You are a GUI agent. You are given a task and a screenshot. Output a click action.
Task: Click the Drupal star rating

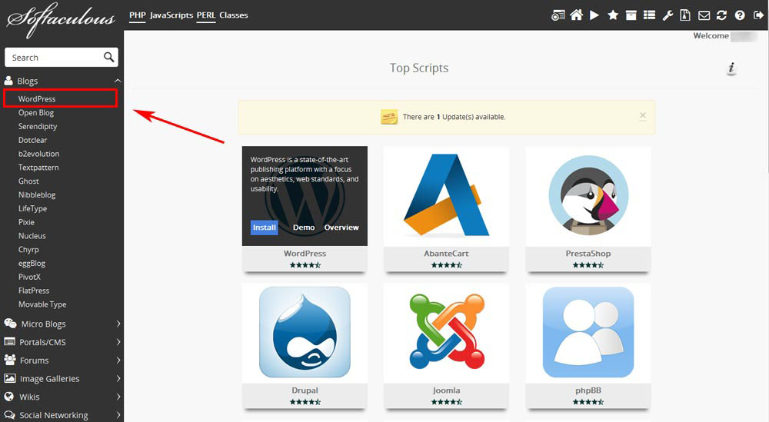(305, 402)
